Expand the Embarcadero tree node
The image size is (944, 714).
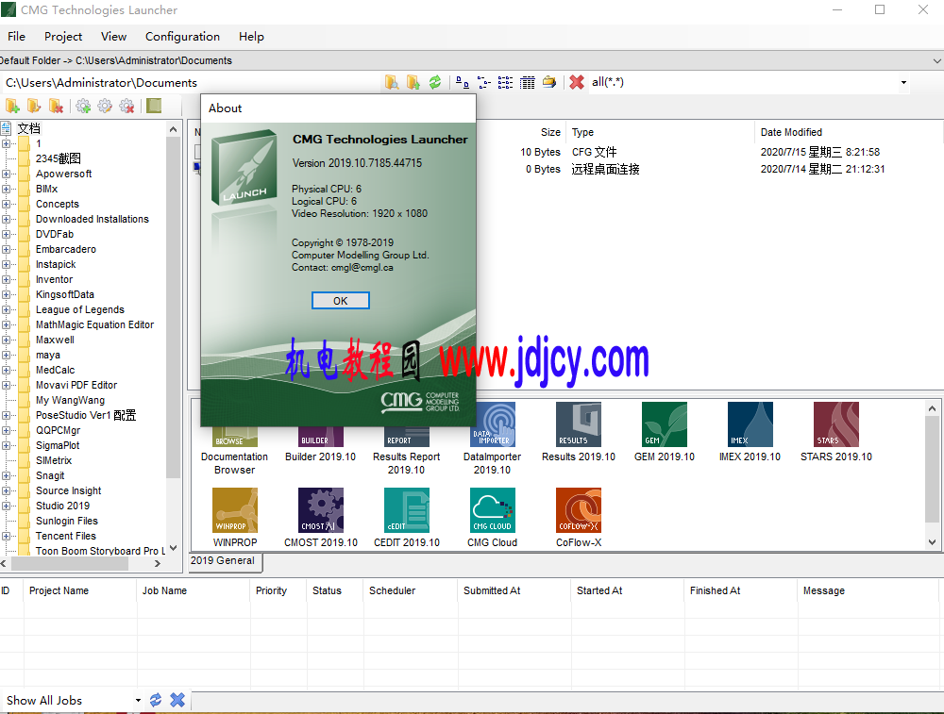(6, 249)
